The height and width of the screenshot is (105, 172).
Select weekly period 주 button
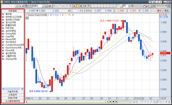click(x=78, y=6)
